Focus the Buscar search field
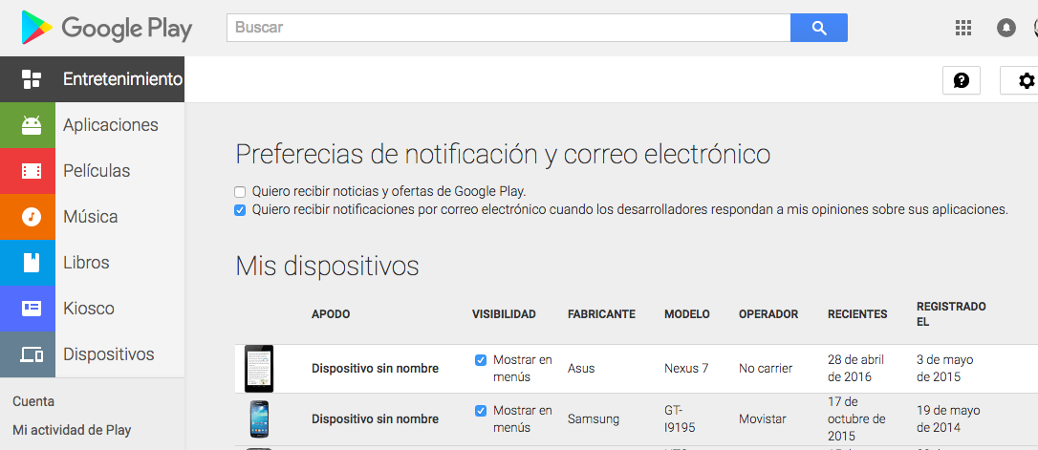The height and width of the screenshot is (450, 1038). coord(508,28)
